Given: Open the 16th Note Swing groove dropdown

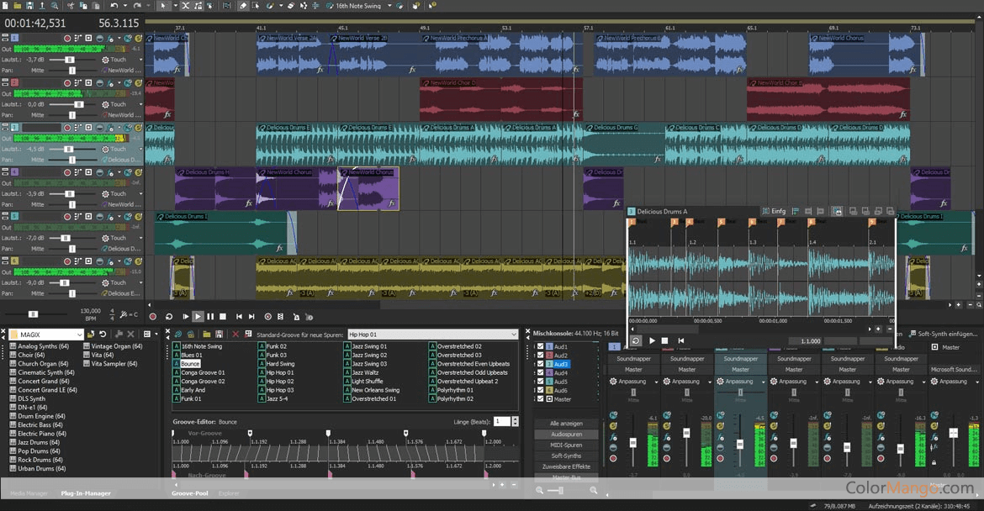Looking at the screenshot, I should point(389,6).
